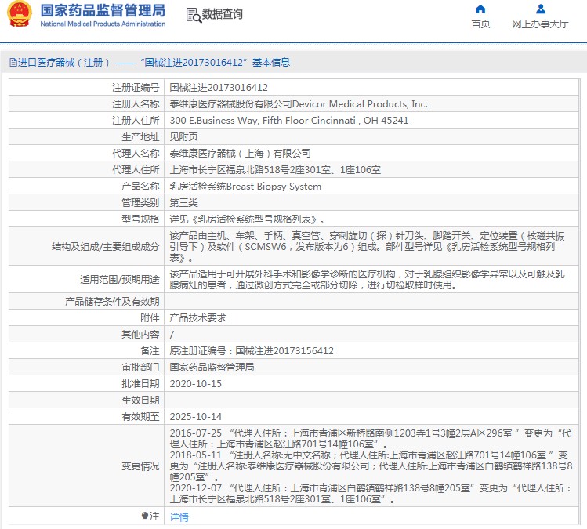This screenshot has width=587, height=529.
Task: Click the 网上办事大厅 user icon
Action: 540,9
